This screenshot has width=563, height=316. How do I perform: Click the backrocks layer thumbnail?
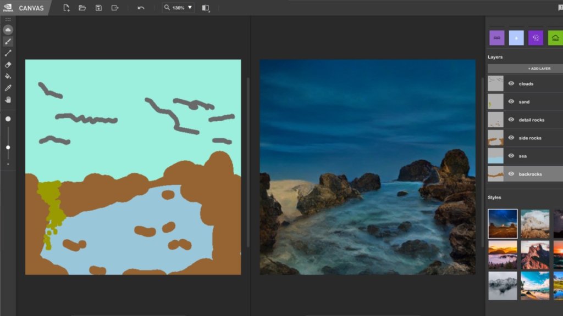tap(495, 174)
